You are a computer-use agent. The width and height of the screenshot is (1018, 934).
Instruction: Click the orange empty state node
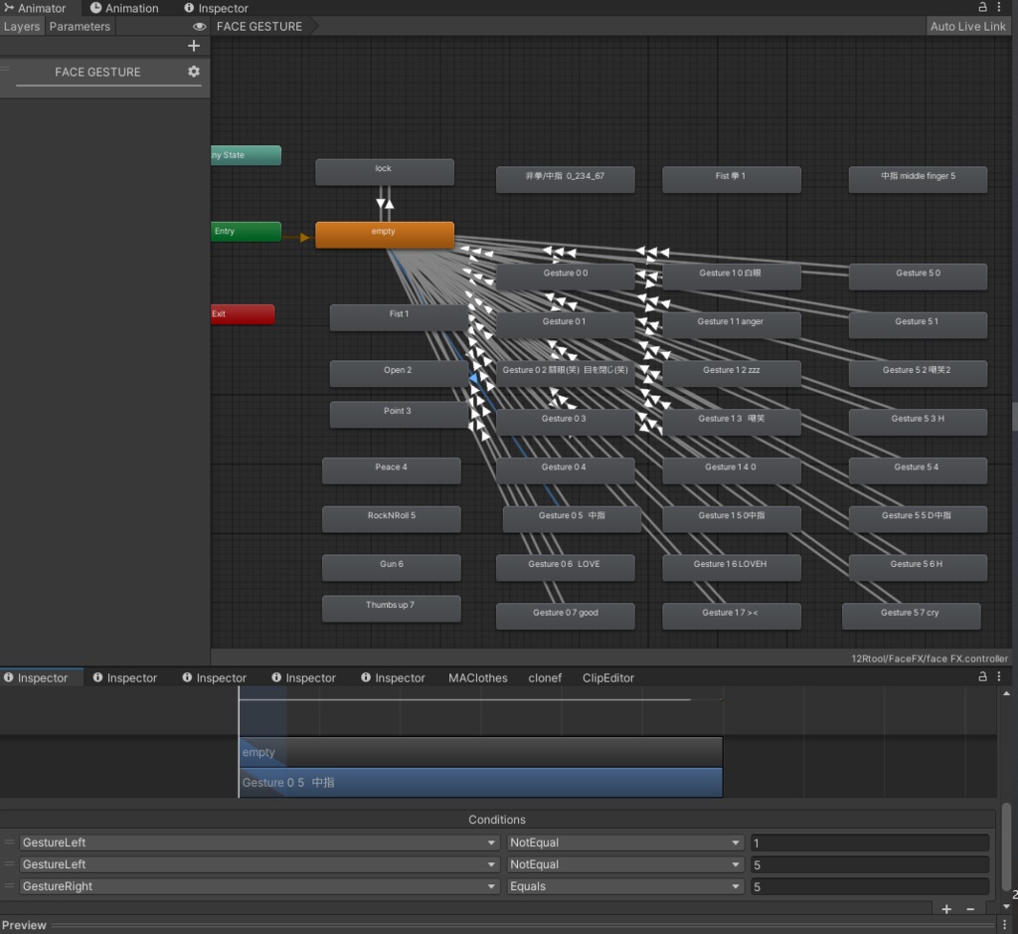coord(385,235)
